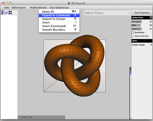This screenshot has height=121, width=153.
Task: Click the Strength value 50
Action: (x=151, y=22)
